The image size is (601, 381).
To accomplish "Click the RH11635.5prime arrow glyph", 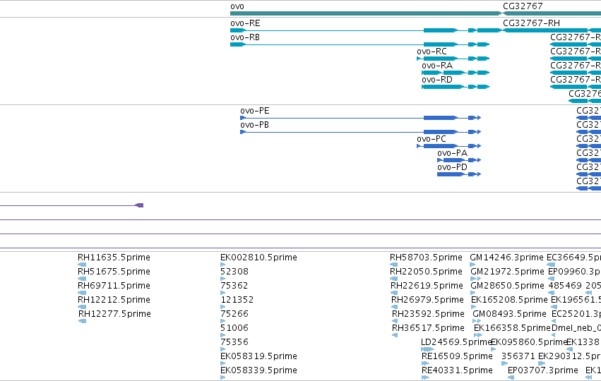I will (x=82, y=265).
